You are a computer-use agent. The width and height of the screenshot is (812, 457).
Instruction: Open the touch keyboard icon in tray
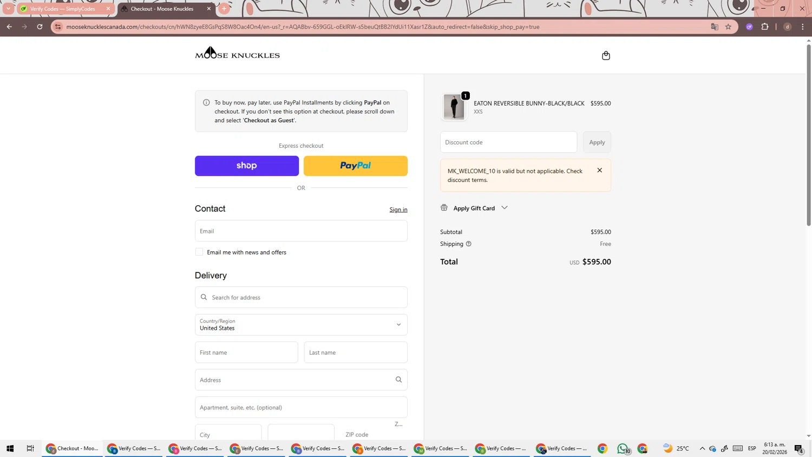738,448
